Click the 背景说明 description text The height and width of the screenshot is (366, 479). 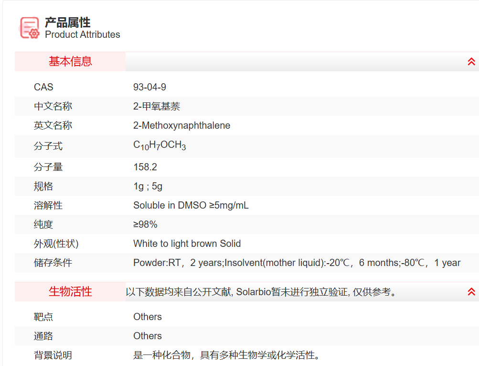pyautogui.click(x=226, y=355)
